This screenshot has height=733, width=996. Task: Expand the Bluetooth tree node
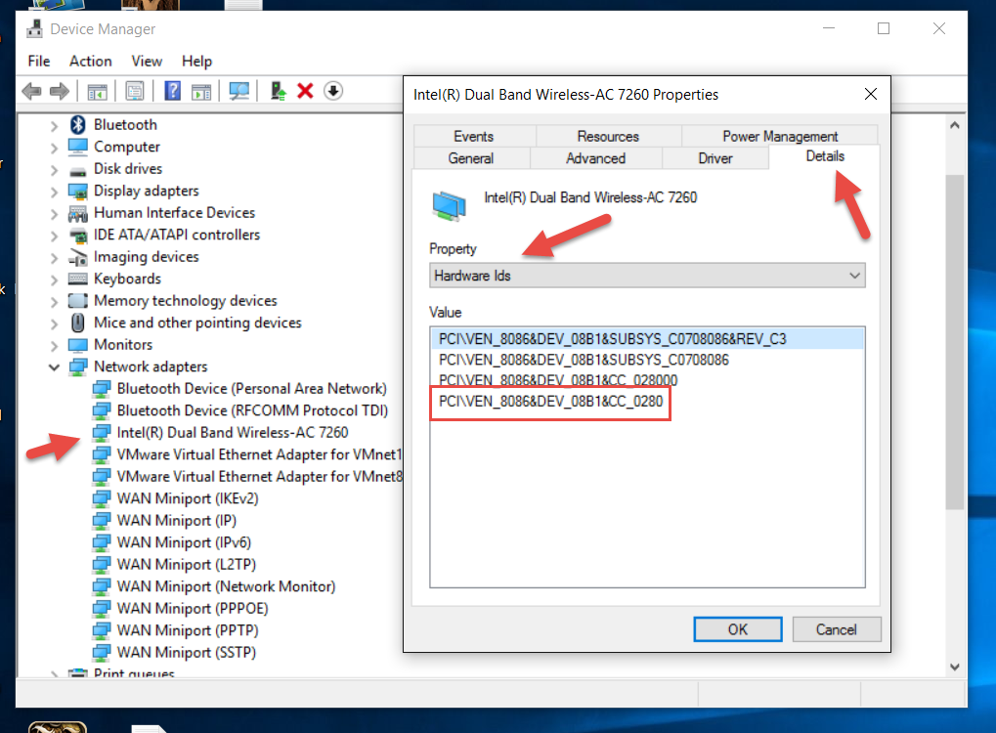coord(55,124)
